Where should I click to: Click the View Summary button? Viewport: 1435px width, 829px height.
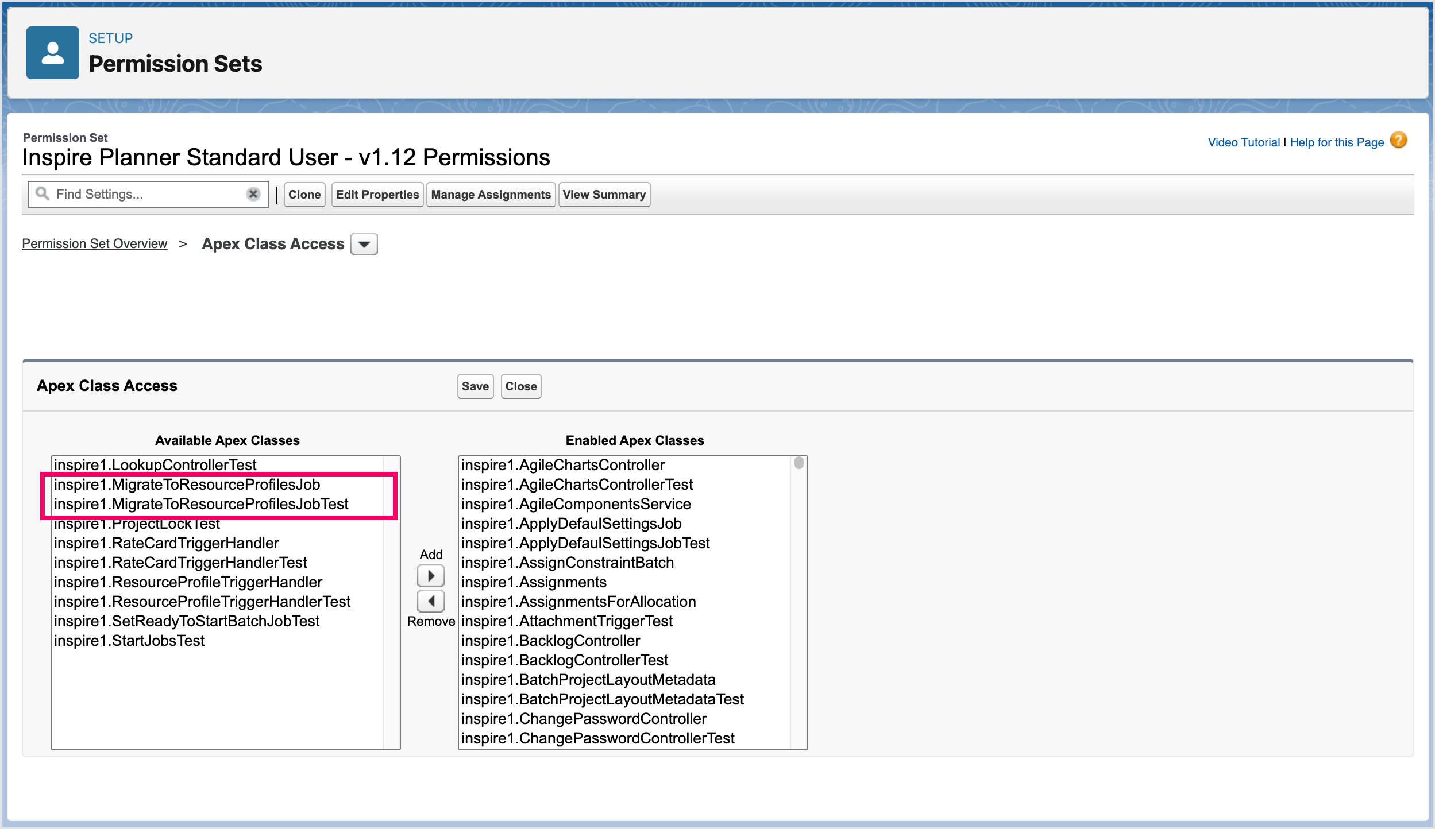click(x=604, y=195)
